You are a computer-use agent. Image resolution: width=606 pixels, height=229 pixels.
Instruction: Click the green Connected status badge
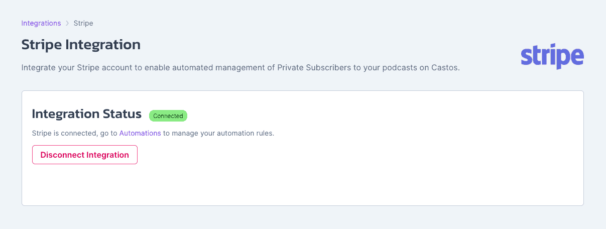168,116
